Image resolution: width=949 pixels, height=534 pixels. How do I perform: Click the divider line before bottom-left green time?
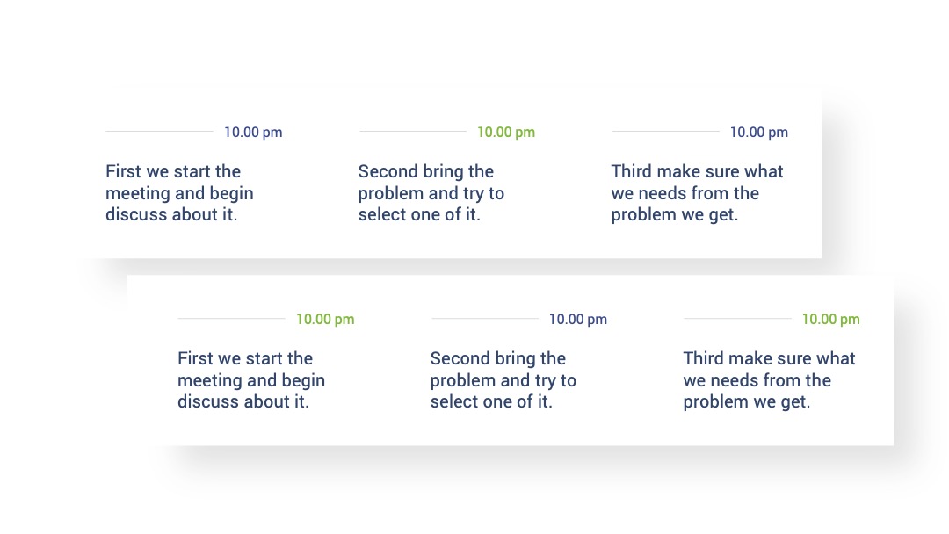[231, 318]
